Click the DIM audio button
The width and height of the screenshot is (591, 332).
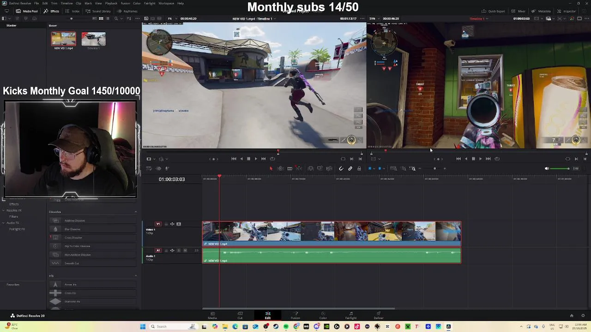(x=576, y=168)
